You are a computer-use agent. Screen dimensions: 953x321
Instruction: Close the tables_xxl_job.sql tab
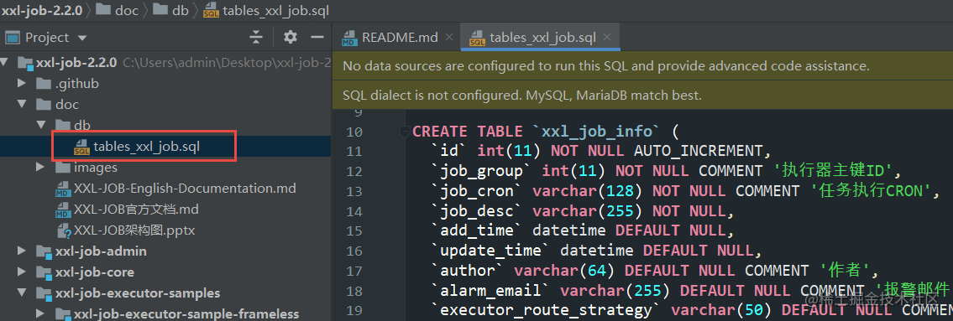pos(606,37)
